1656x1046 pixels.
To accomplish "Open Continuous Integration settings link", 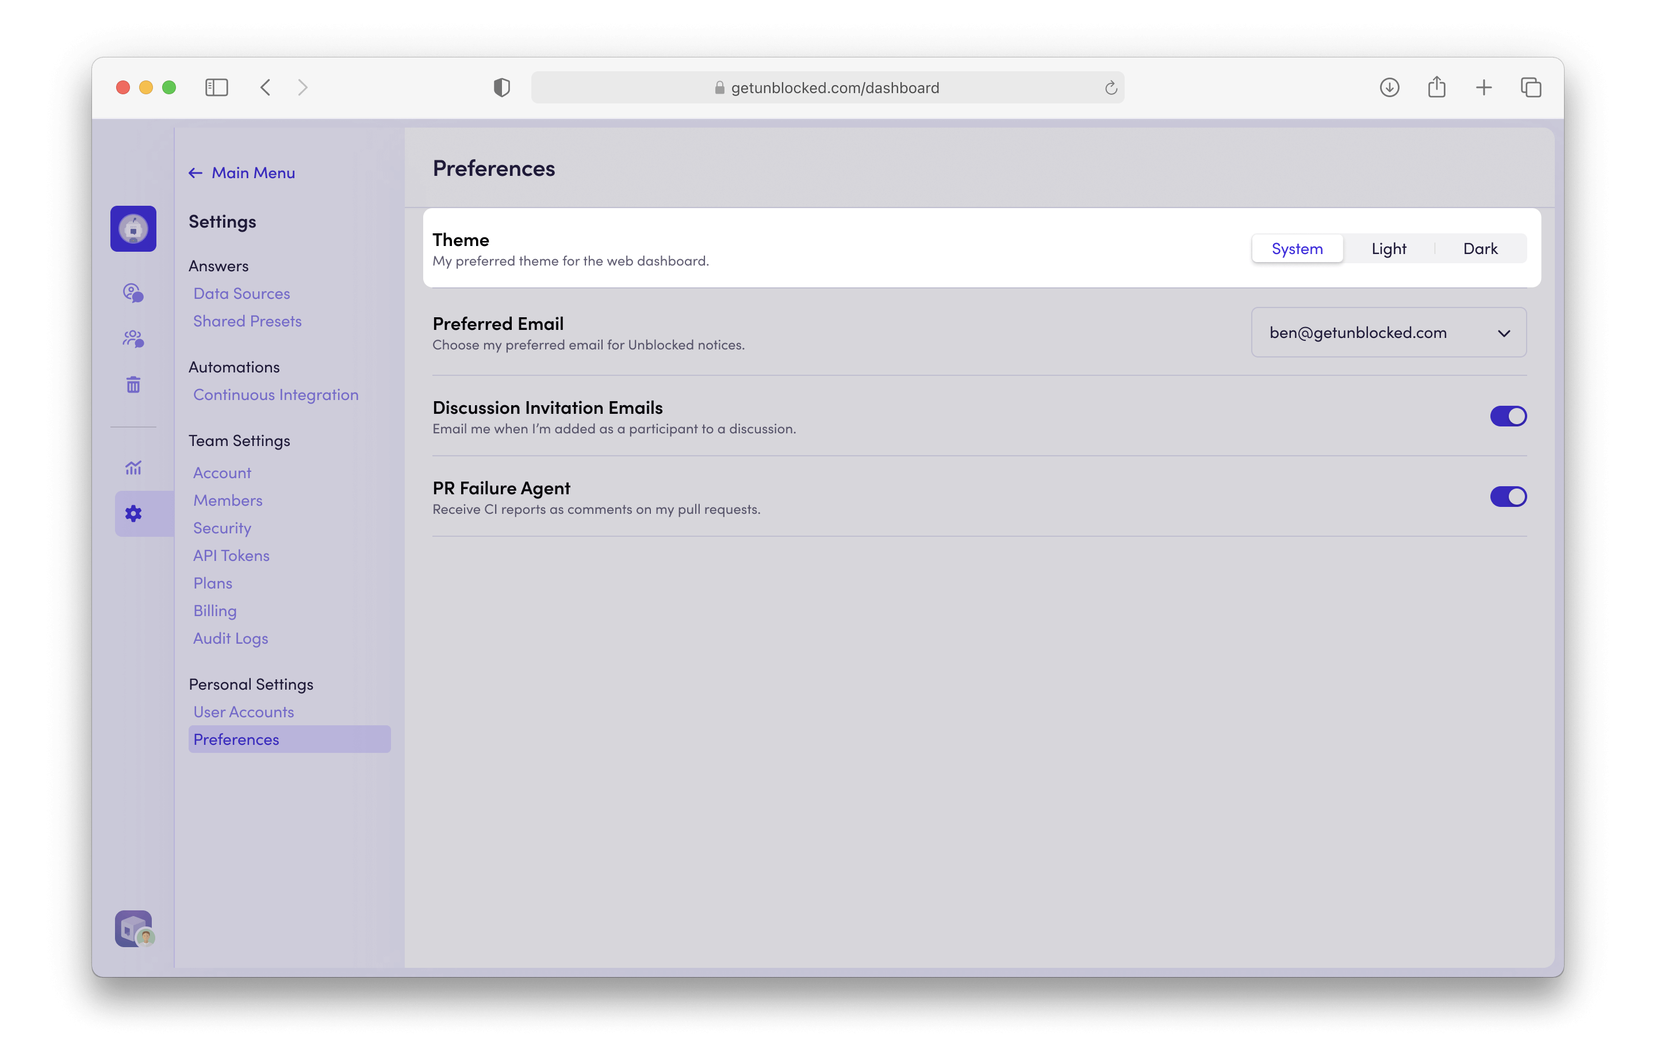I will (x=276, y=394).
